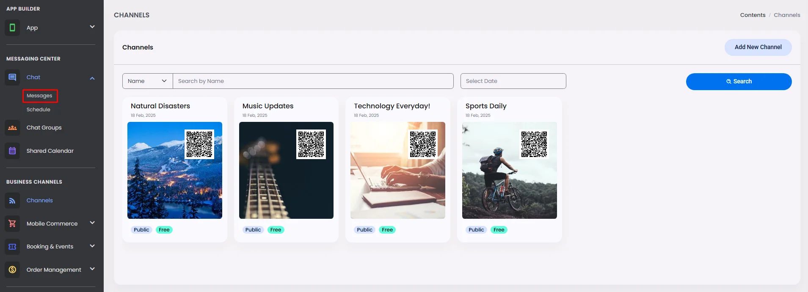Click the green App phone icon
This screenshot has height=292, width=808.
[12, 28]
